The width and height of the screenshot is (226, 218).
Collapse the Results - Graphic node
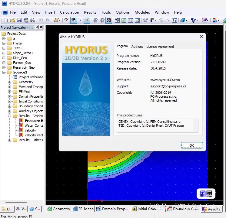(9, 116)
